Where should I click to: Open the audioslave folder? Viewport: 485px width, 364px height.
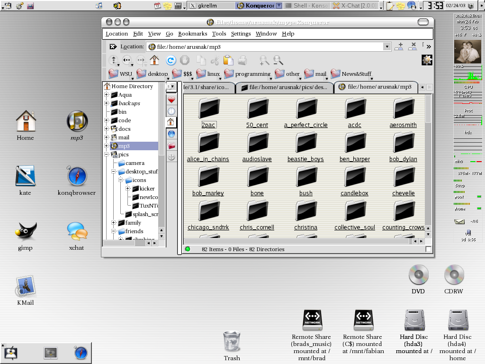[x=257, y=142]
